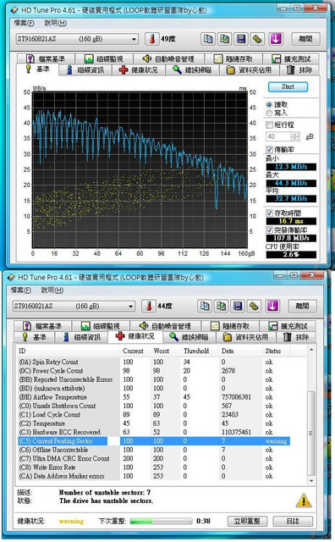Click 離開 exit button in bottom window

tap(303, 306)
